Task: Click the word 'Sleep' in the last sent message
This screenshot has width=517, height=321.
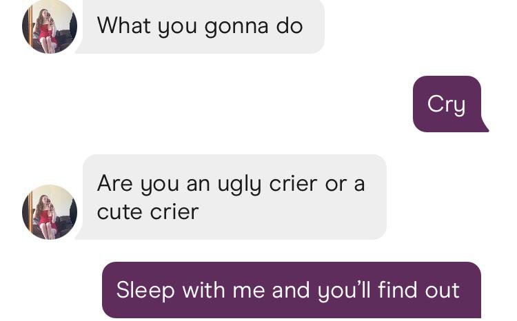Action: (145, 291)
